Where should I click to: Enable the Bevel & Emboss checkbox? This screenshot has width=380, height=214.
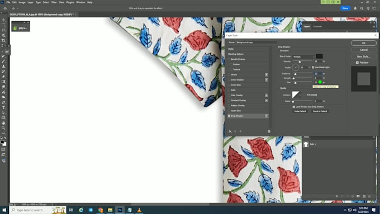(x=229, y=59)
